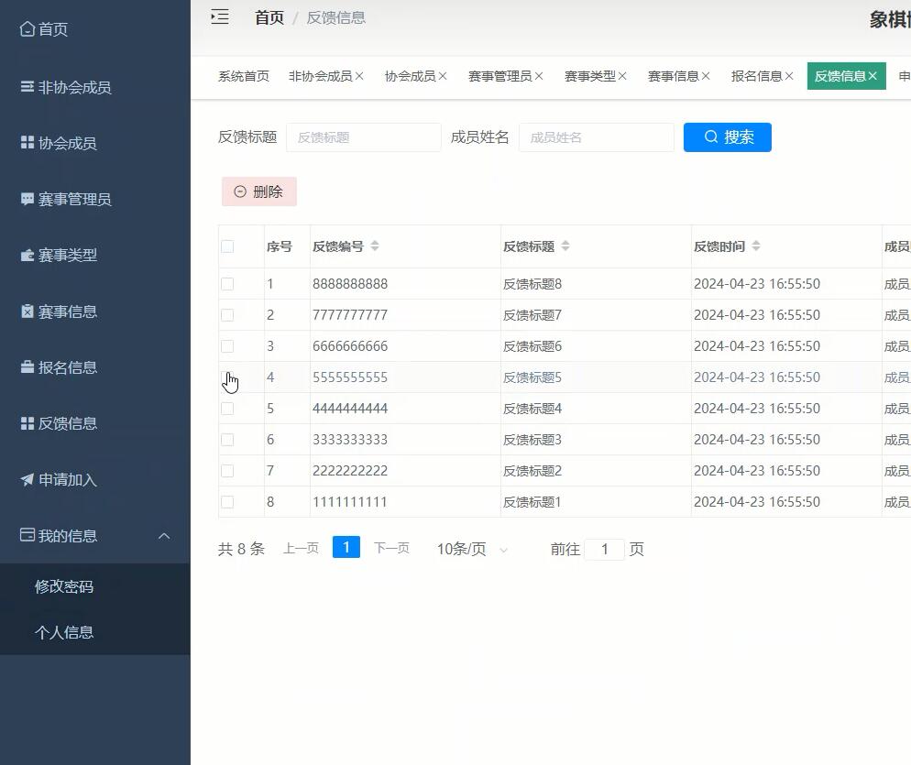Switch to the 赛事类型 tab

click(x=589, y=76)
